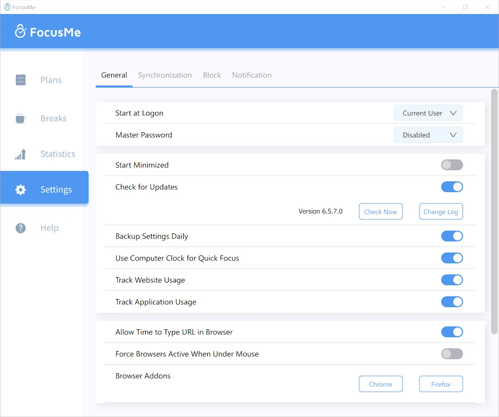499x417 pixels.
Task: Disable Track Website Usage
Action: pos(452,280)
